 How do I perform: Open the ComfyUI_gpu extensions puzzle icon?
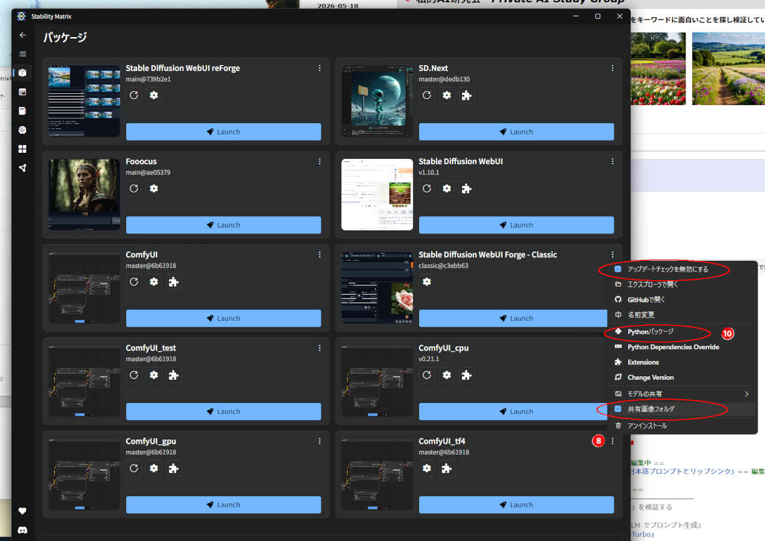[x=174, y=468]
